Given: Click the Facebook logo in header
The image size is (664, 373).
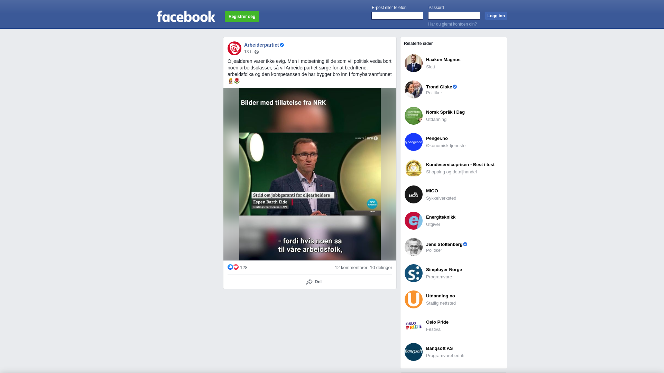Looking at the screenshot, I should tap(186, 16).
